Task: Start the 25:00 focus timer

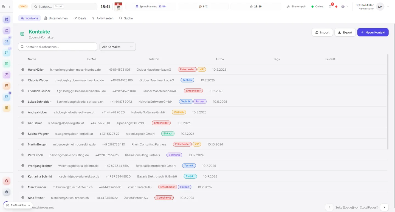Action: (x=256, y=7)
